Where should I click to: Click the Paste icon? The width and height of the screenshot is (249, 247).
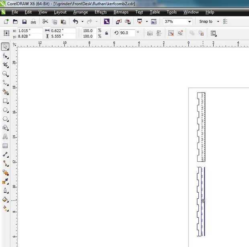click(x=63, y=22)
